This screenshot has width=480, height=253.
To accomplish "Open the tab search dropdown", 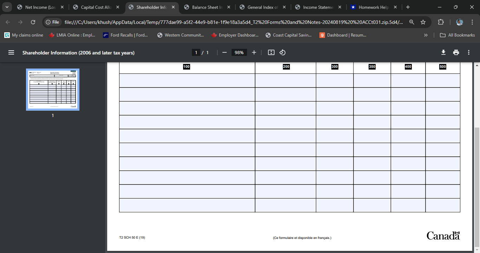I will (7, 7).
